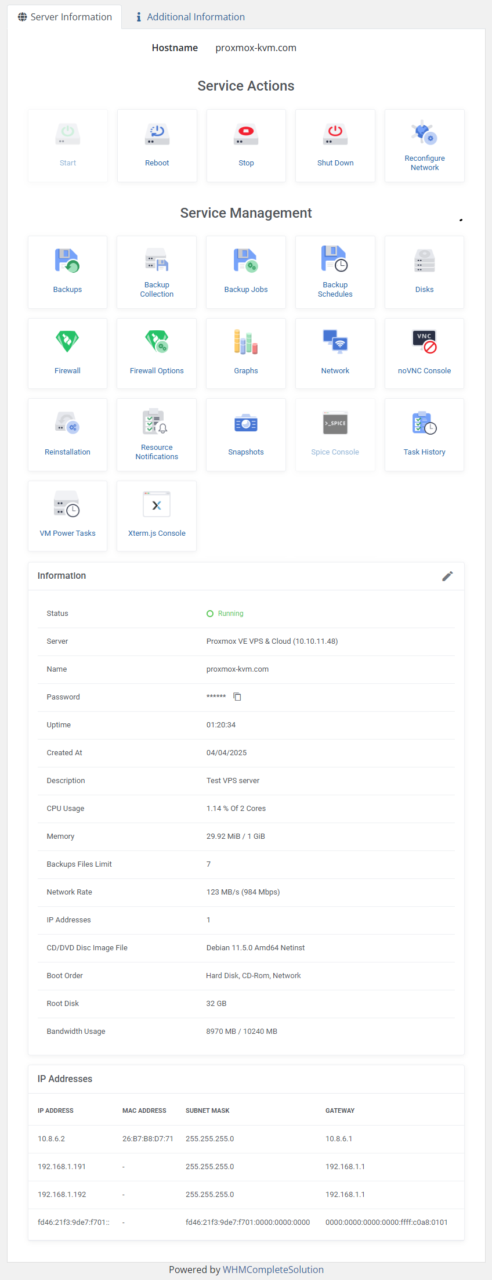Select the Server Information tab
492x1280 pixels.
[x=65, y=17]
